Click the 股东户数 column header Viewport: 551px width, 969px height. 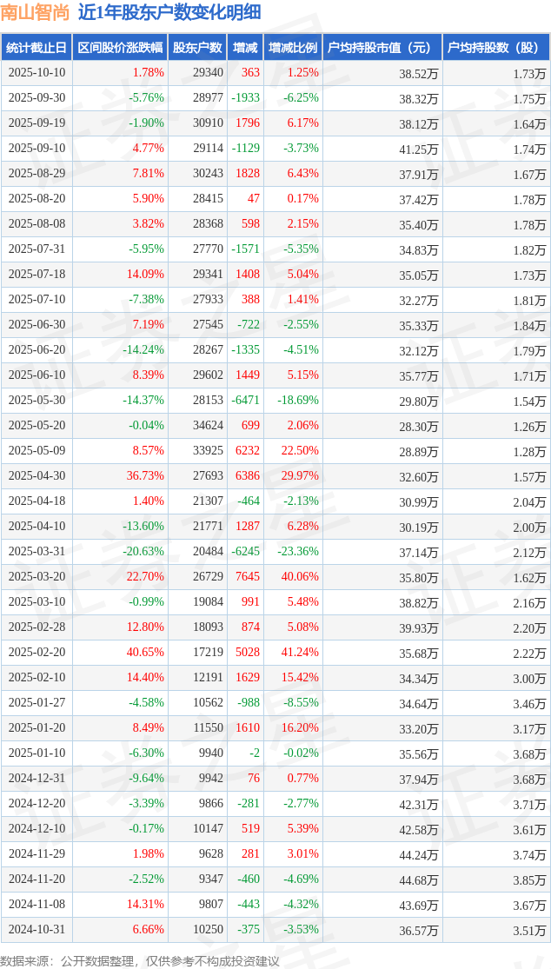click(x=197, y=48)
